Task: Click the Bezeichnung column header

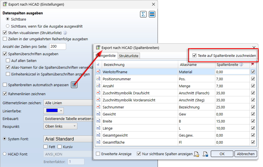Action: pyautogui.click(x=140, y=64)
